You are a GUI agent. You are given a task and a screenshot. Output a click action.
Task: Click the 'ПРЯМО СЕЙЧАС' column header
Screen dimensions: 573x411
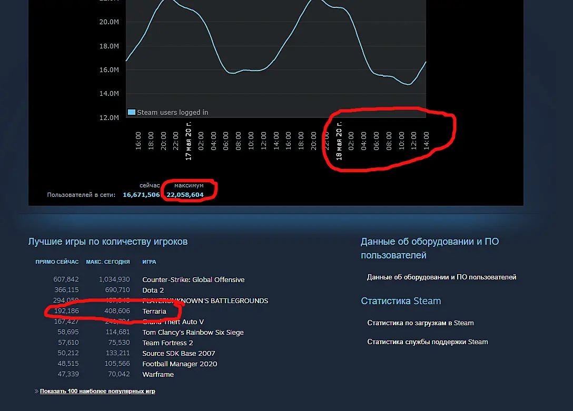coord(57,262)
